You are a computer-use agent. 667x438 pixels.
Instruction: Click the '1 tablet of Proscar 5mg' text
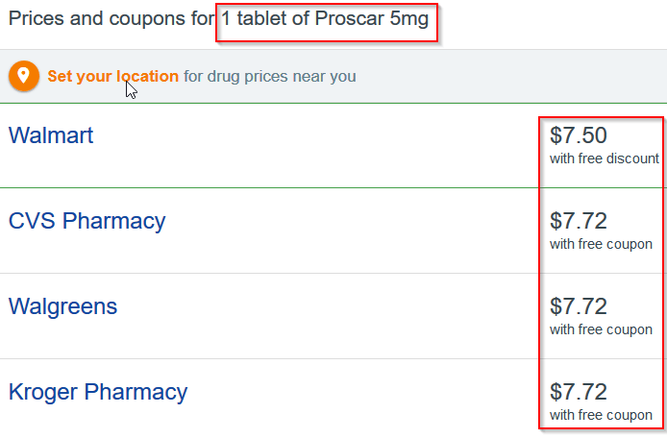pos(325,19)
